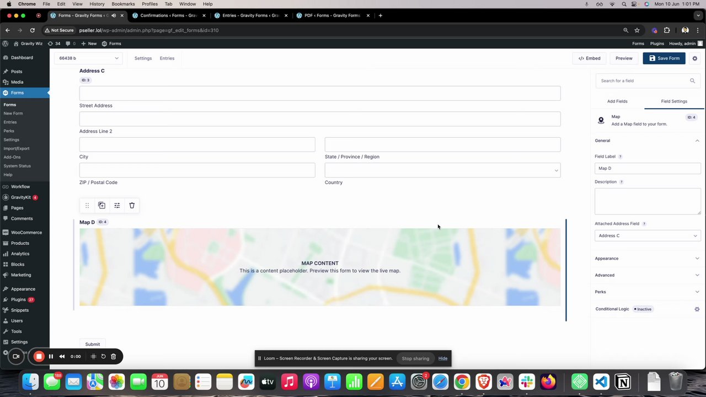This screenshot has height=397, width=706.
Task: Open form settings gear beside Save Form
Action: [694, 58]
